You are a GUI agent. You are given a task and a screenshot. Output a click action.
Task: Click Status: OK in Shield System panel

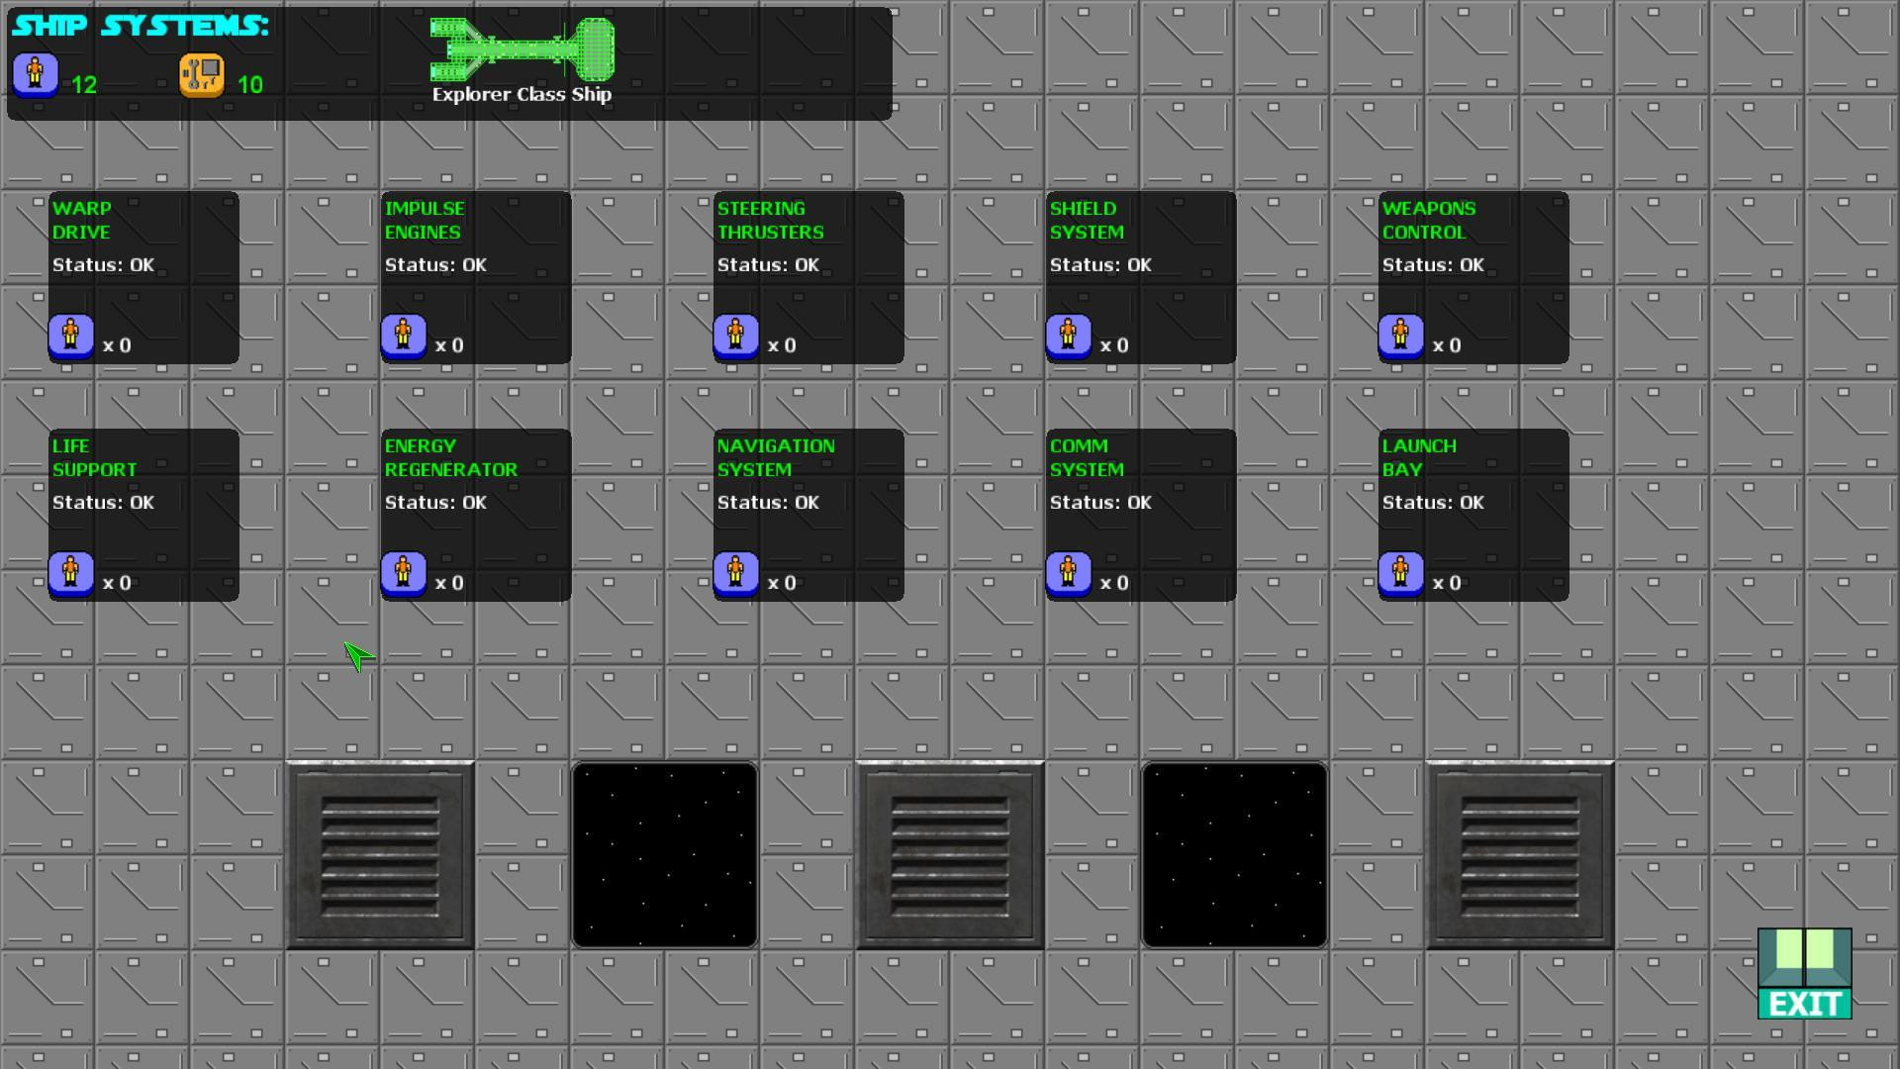(x=1101, y=265)
